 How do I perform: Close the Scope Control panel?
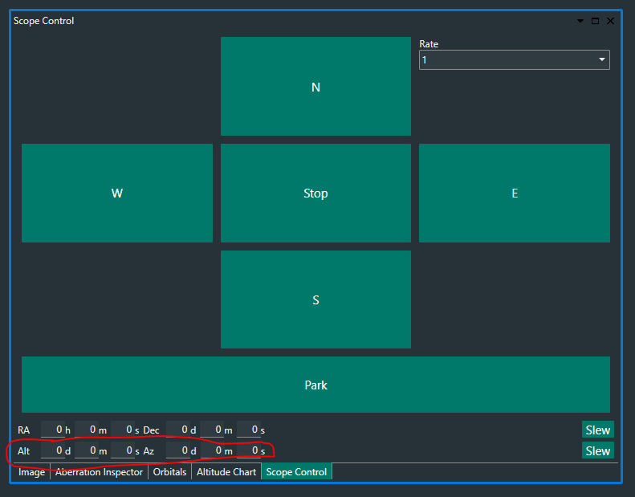tap(610, 21)
